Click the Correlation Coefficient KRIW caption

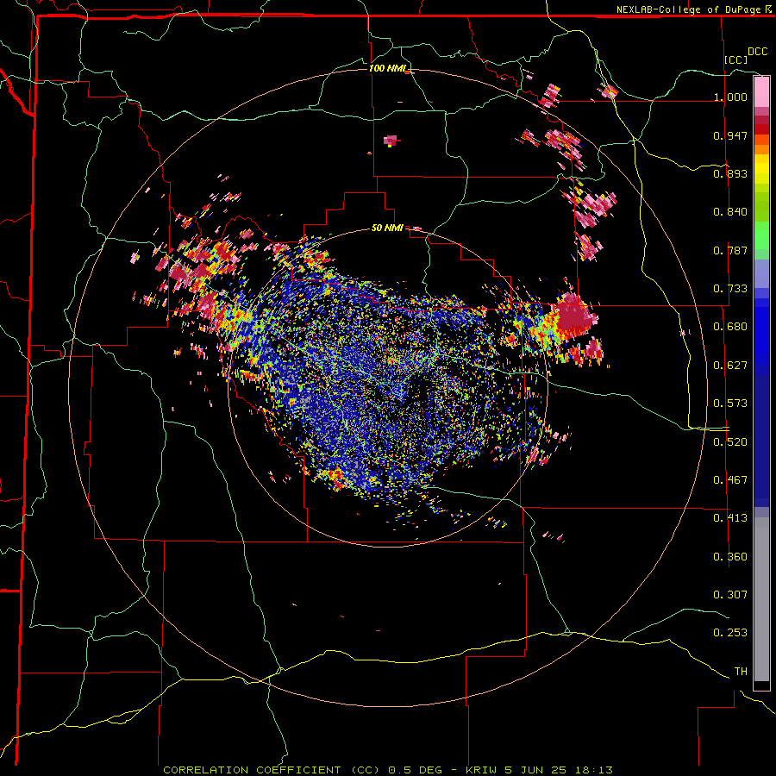click(x=387, y=770)
